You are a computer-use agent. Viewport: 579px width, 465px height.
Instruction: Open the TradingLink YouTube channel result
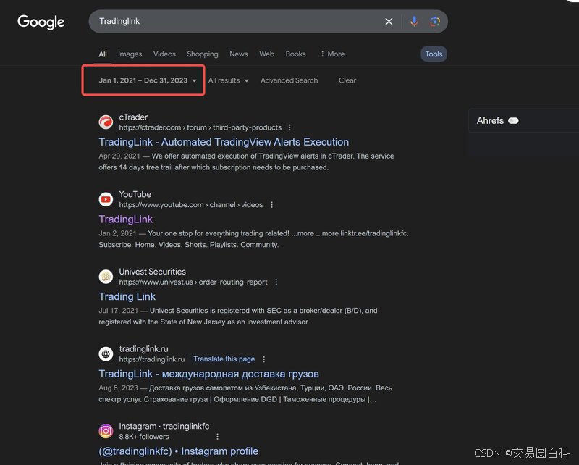point(125,219)
